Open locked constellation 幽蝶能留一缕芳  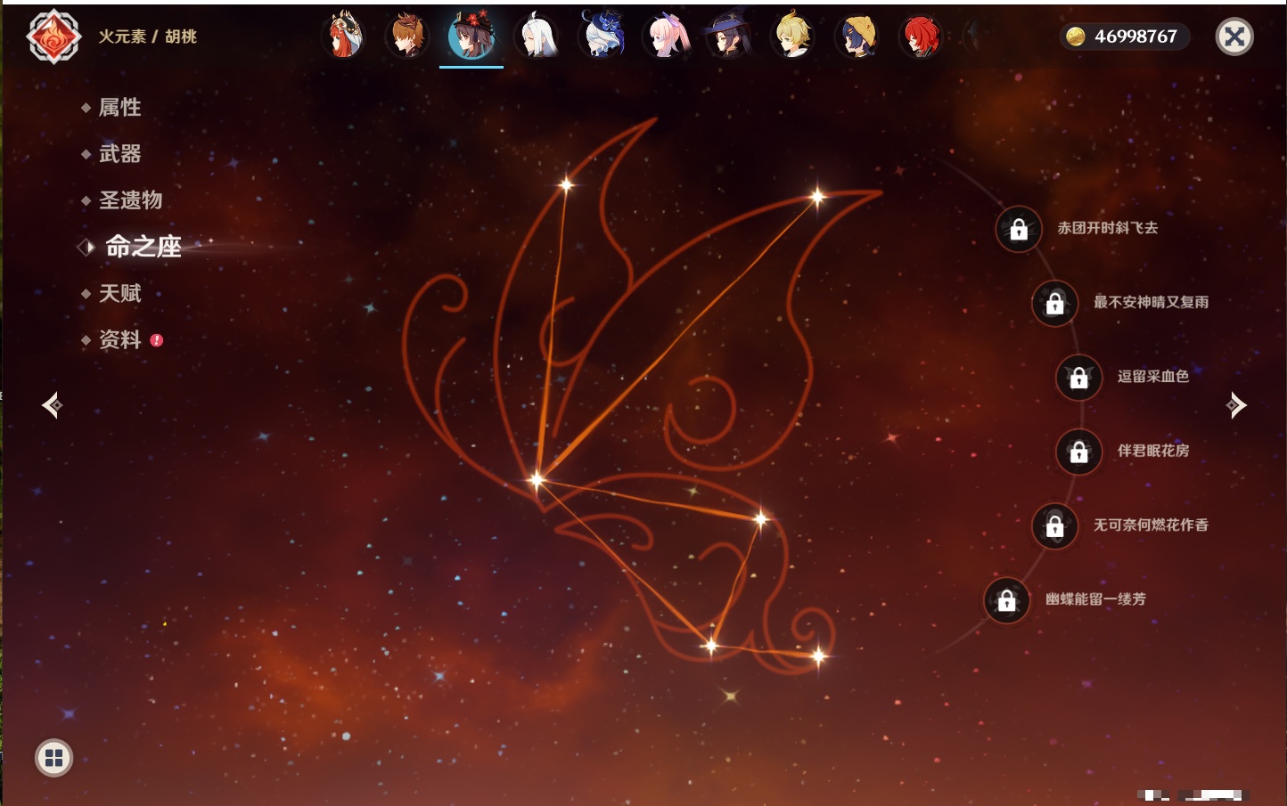(1007, 600)
